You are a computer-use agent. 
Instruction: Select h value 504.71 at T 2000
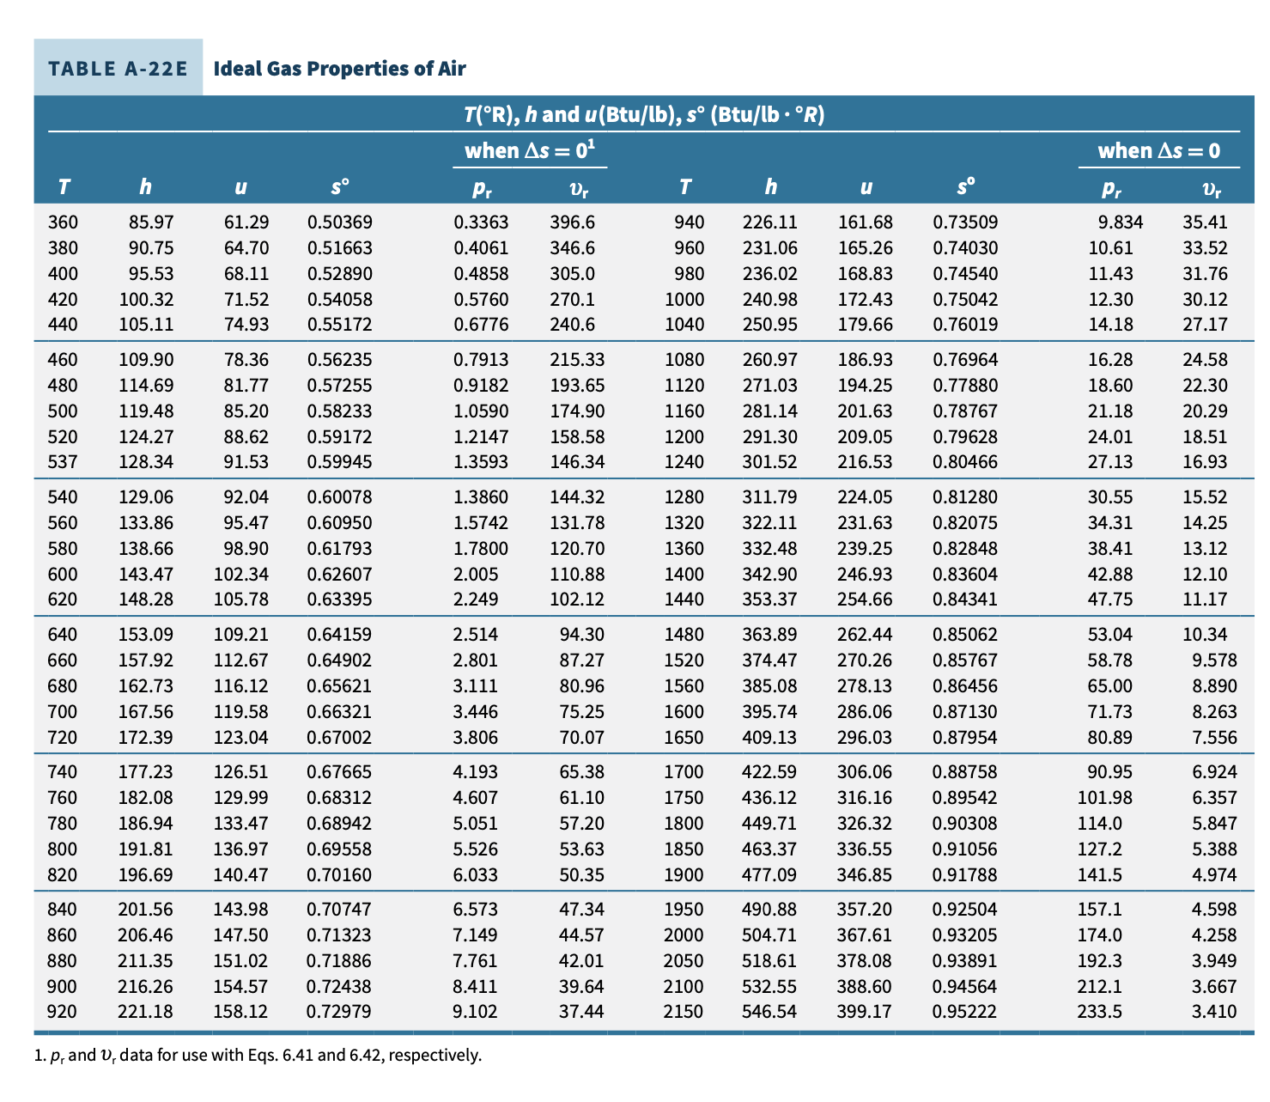point(769,935)
